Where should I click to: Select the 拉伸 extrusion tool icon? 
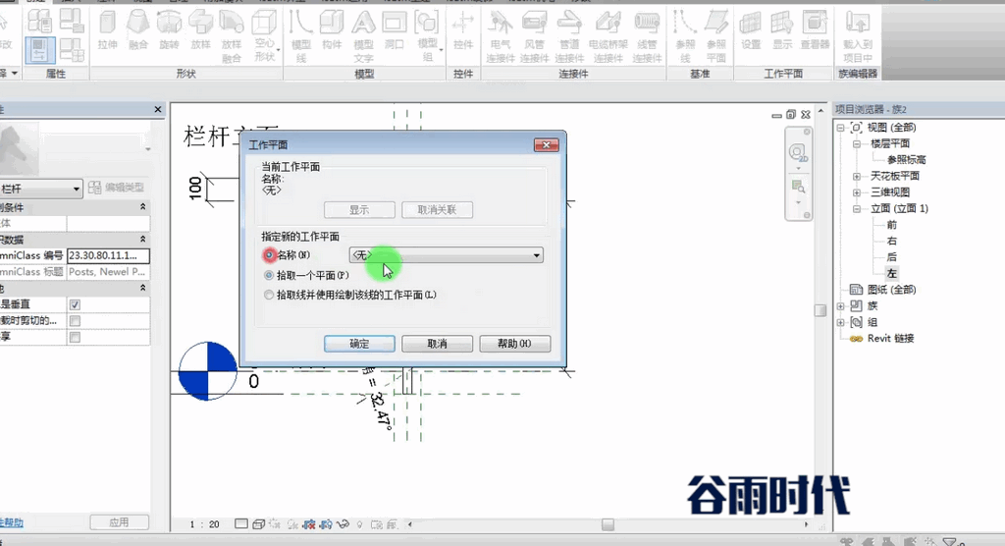[107, 30]
